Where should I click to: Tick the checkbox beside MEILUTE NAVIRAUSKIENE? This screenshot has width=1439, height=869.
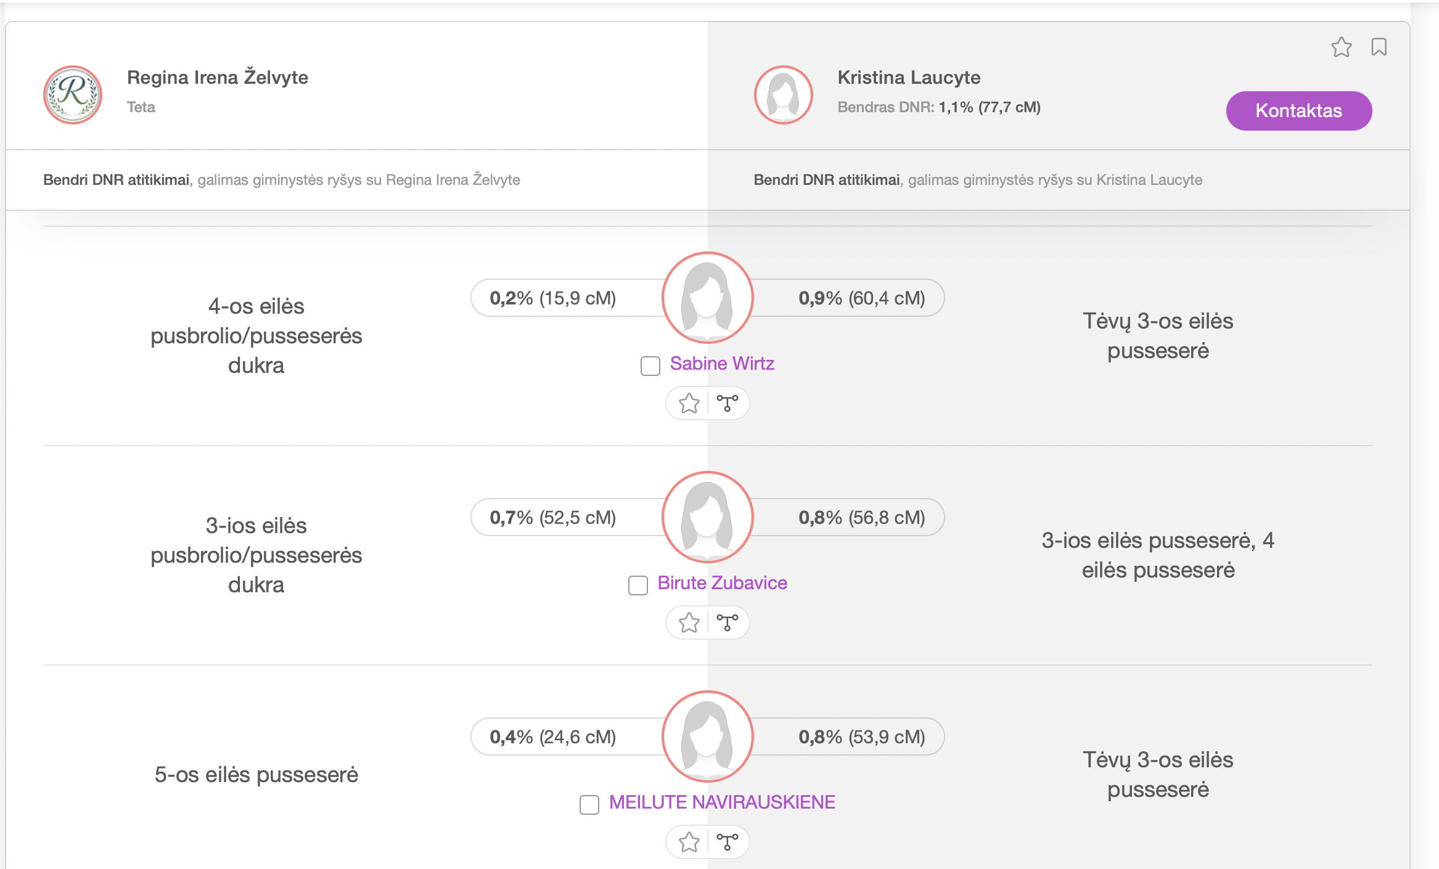coord(589,804)
